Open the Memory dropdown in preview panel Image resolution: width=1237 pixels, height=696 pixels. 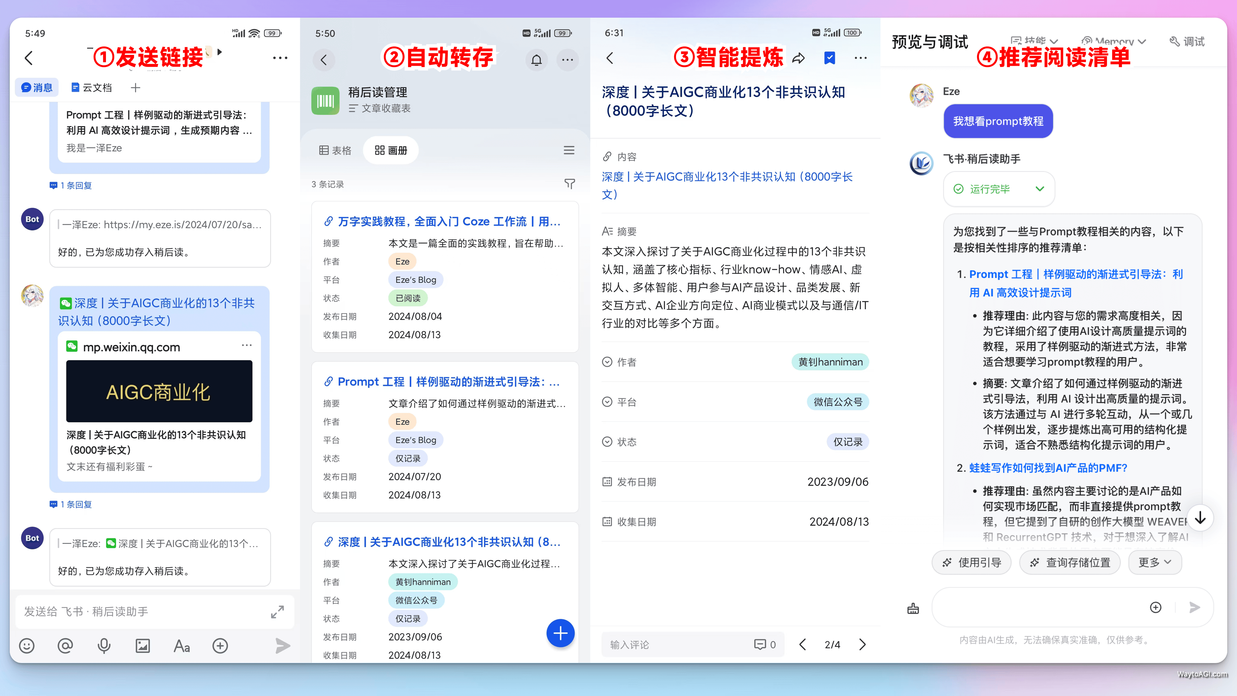[1114, 42]
